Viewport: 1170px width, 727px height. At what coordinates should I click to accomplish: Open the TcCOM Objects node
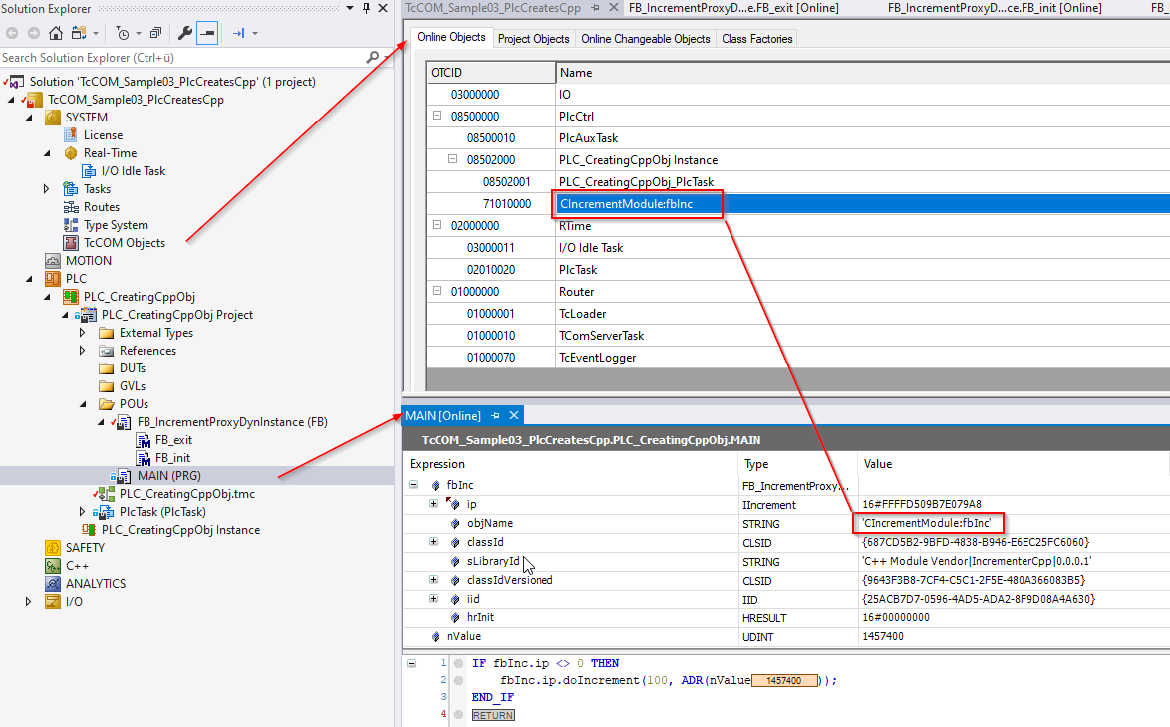[x=124, y=242]
